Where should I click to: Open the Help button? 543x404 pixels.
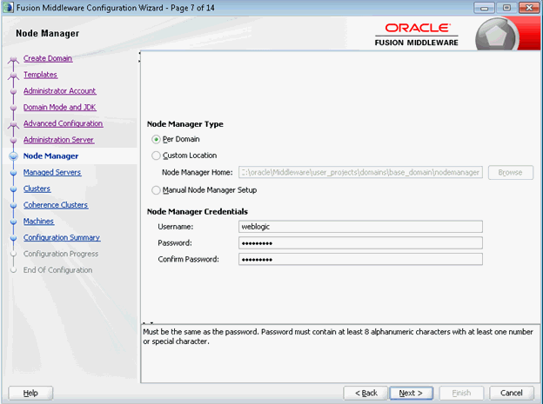[x=30, y=393]
